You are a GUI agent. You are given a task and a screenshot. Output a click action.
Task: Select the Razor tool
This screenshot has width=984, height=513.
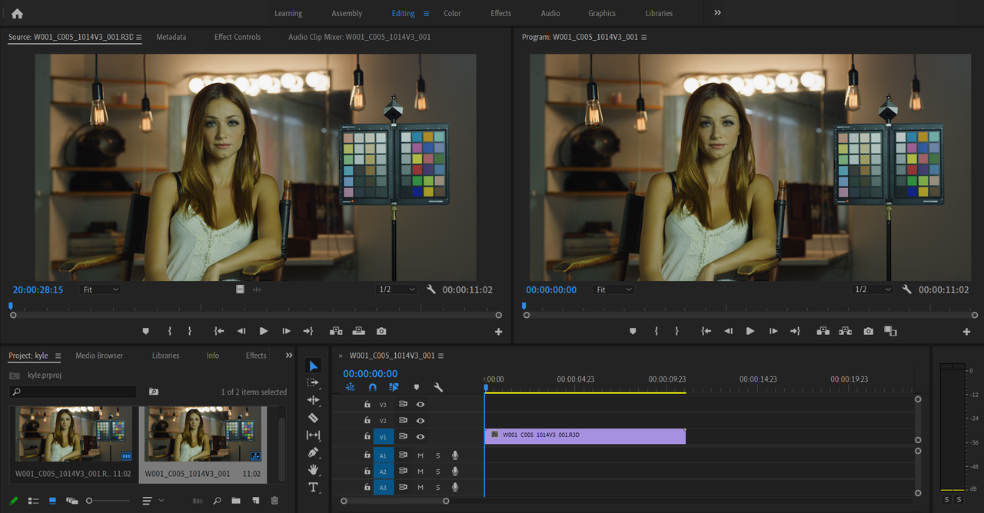[x=314, y=418]
